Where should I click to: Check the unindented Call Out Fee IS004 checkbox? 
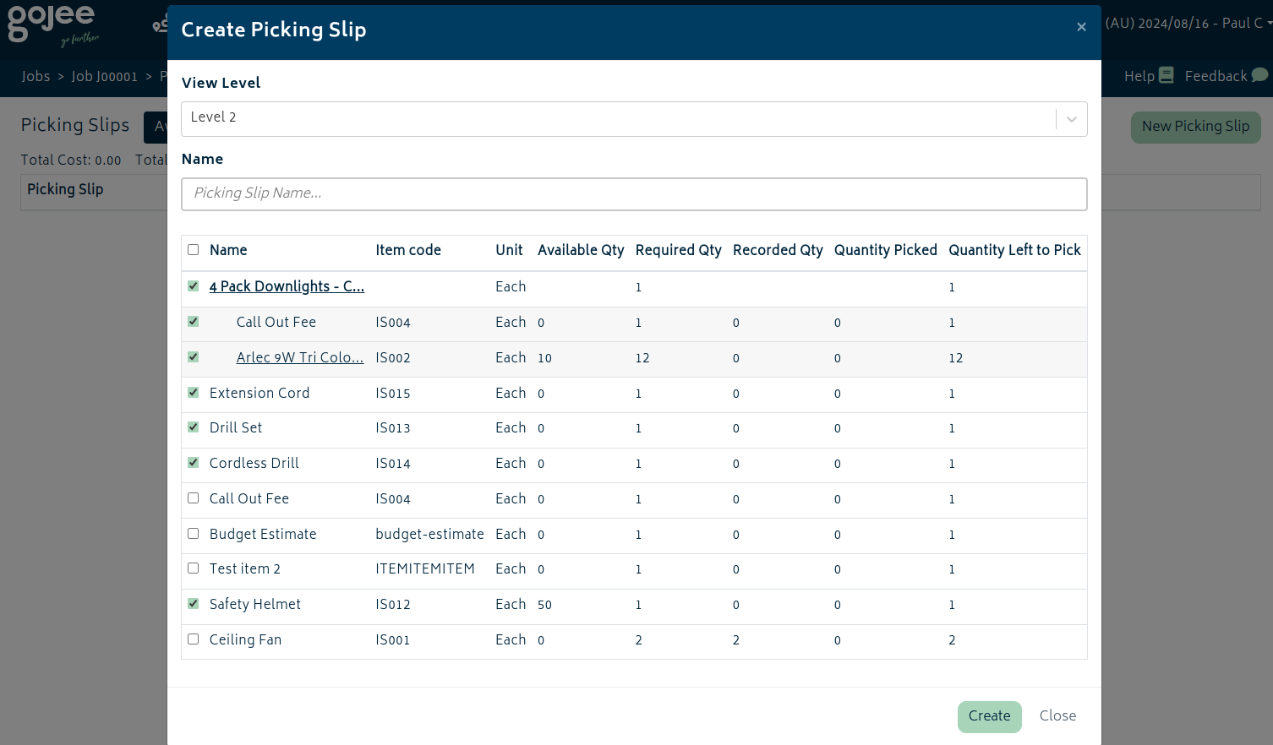coord(194,498)
